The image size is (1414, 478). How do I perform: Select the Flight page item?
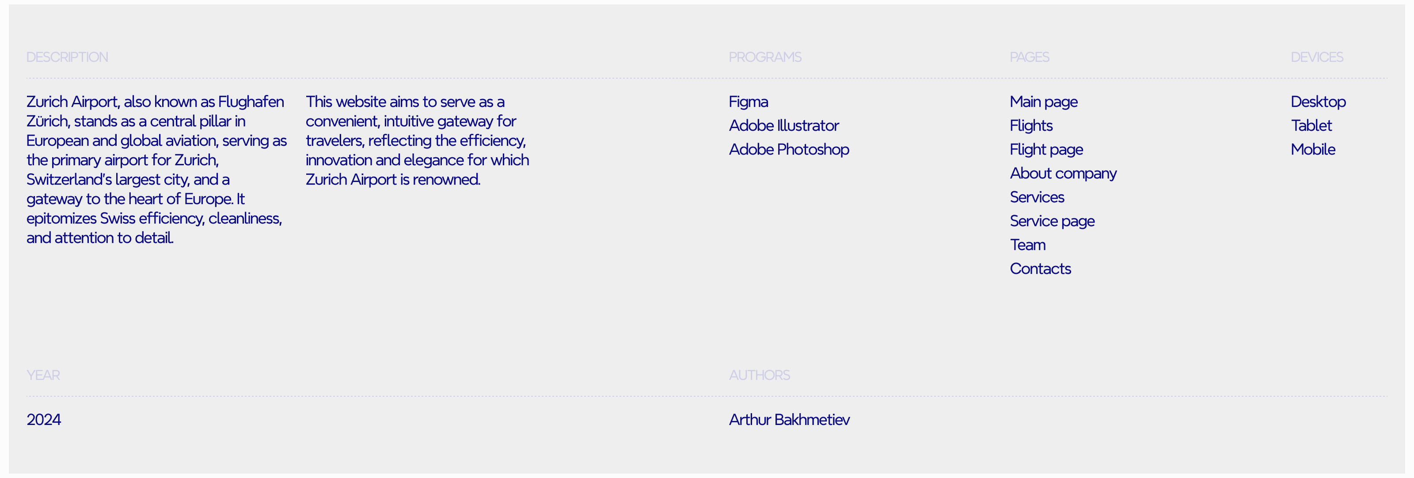pyautogui.click(x=1046, y=149)
